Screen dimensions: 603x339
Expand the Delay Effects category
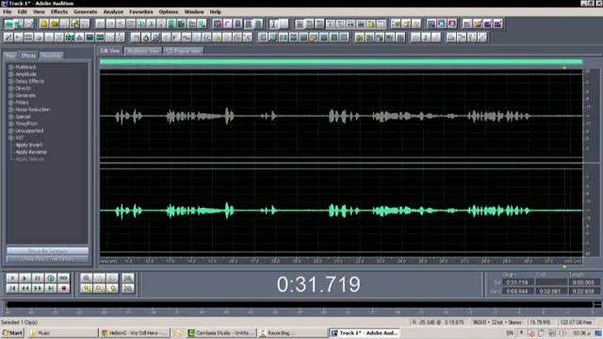(x=11, y=81)
